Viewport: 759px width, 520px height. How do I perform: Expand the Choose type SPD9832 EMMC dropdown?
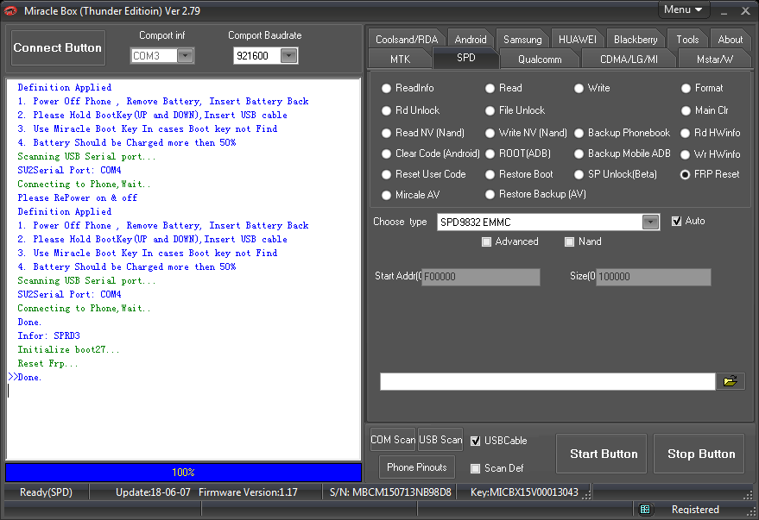pos(650,222)
